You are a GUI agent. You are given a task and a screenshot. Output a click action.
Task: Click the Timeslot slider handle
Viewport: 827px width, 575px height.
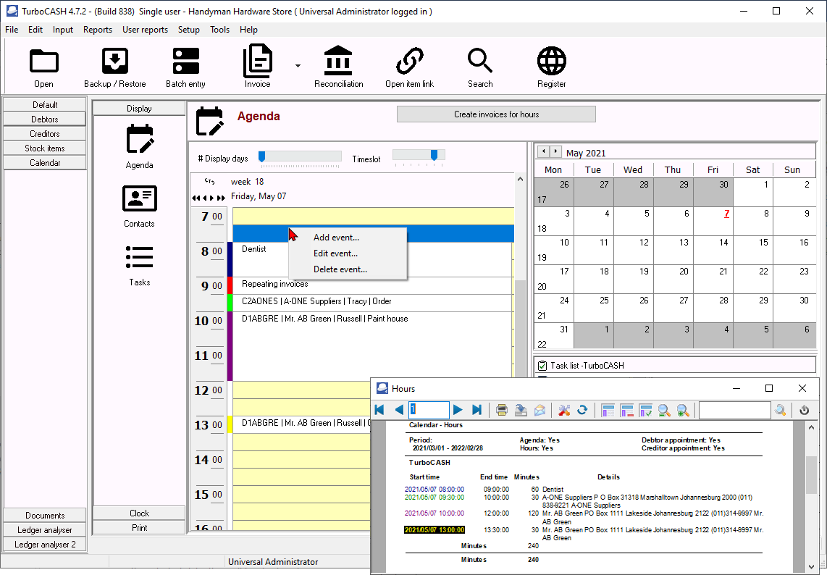tap(434, 155)
